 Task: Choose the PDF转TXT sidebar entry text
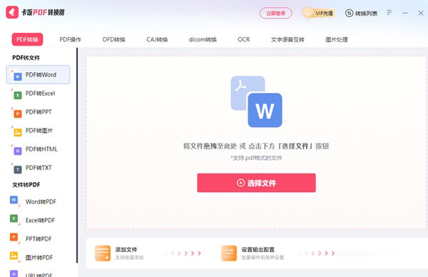pyautogui.click(x=39, y=168)
